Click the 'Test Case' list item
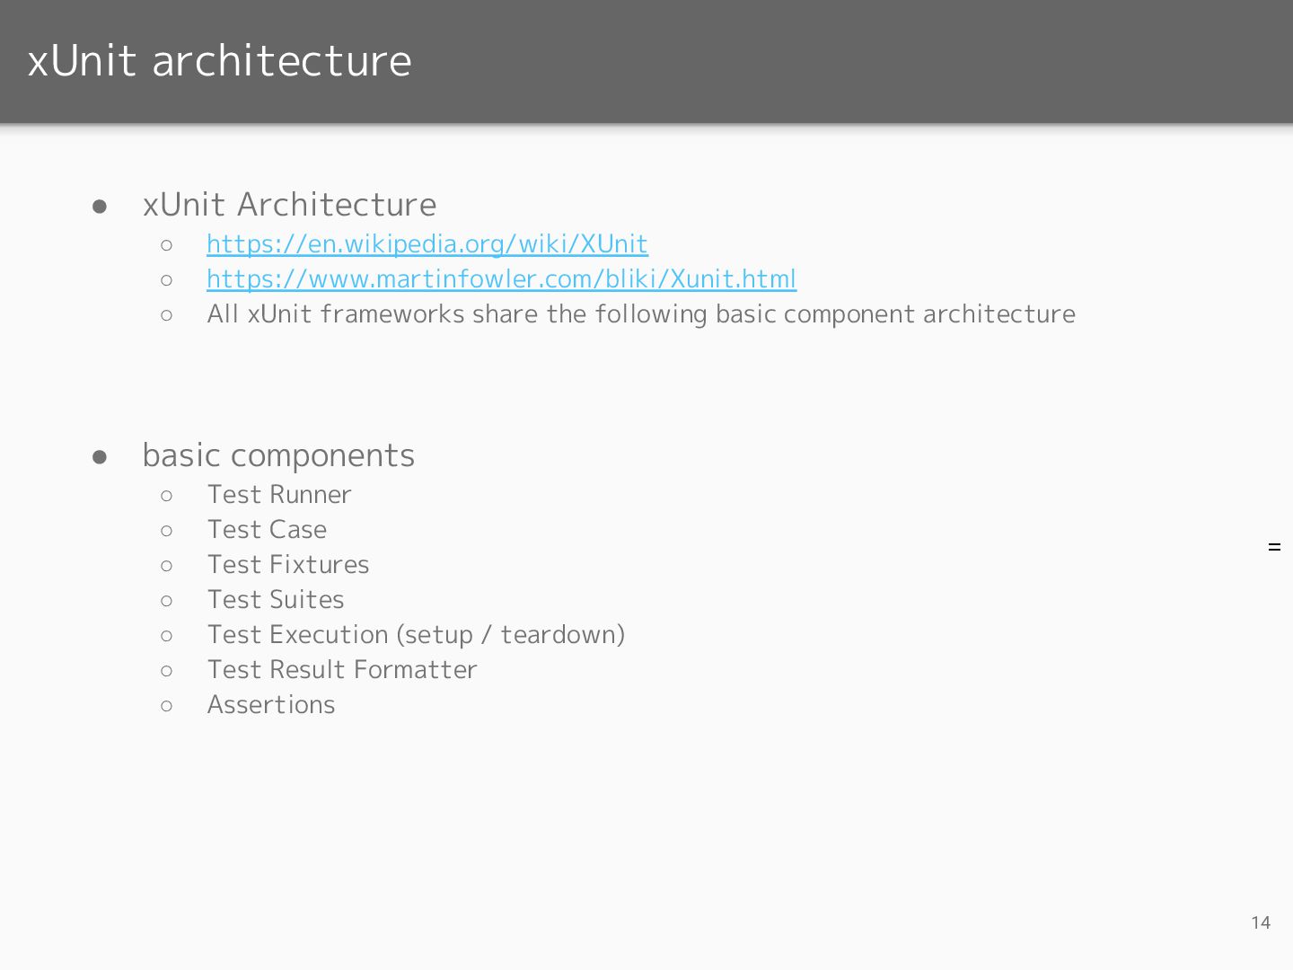1293x970 pixels. 267,530
